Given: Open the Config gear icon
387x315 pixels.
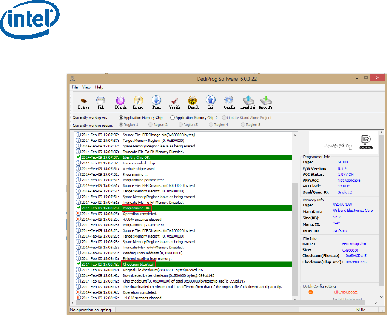Looking at the screenshot, I should [x=229, y=103].
